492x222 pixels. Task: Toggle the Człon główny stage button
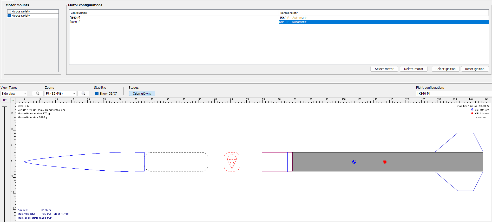coord(142,94)
